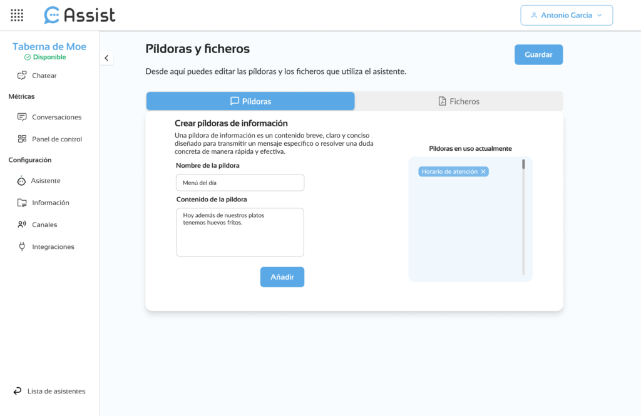Switch to the Ficheros tab
Screen dimensions: 641x416
[459, 101]
